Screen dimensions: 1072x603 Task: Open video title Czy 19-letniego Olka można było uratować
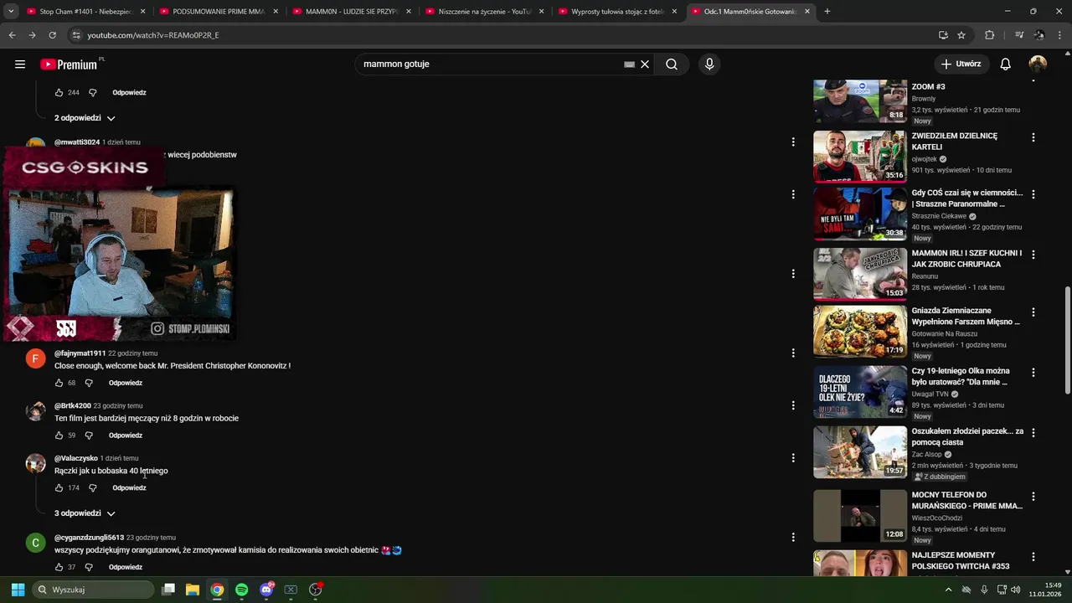pos(961,376)
